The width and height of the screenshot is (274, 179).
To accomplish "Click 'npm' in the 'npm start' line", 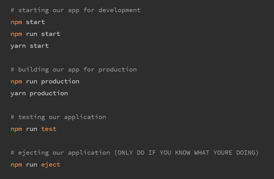I will (x=16, y=22).
